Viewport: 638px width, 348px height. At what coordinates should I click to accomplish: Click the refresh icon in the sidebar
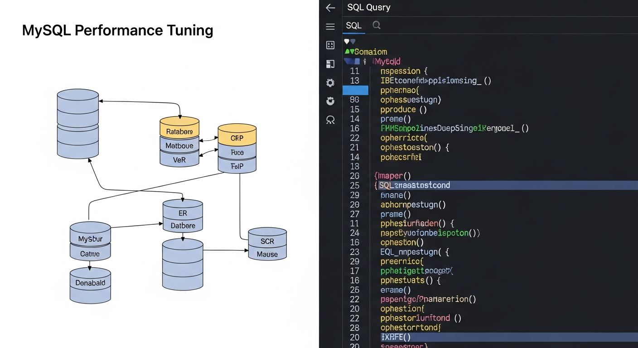[330, 101]
